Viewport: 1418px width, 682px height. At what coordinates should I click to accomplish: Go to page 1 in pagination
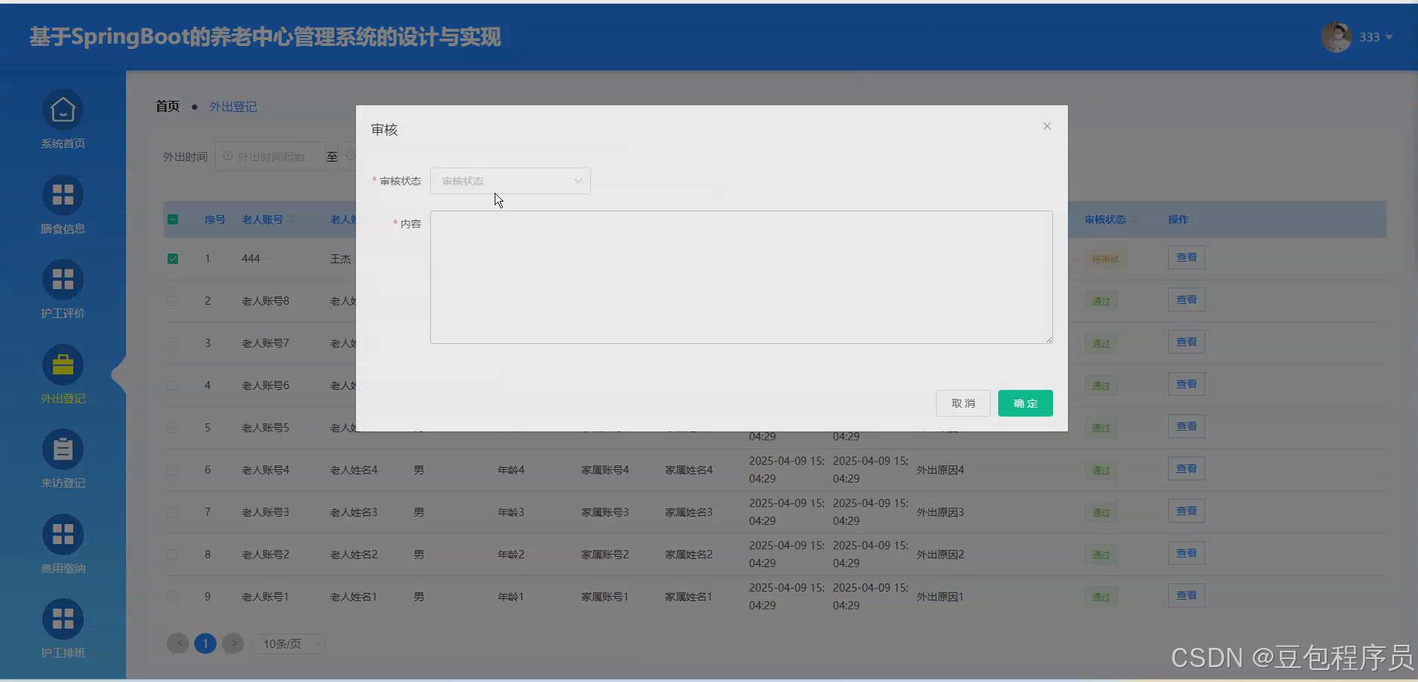click(205, 643)
